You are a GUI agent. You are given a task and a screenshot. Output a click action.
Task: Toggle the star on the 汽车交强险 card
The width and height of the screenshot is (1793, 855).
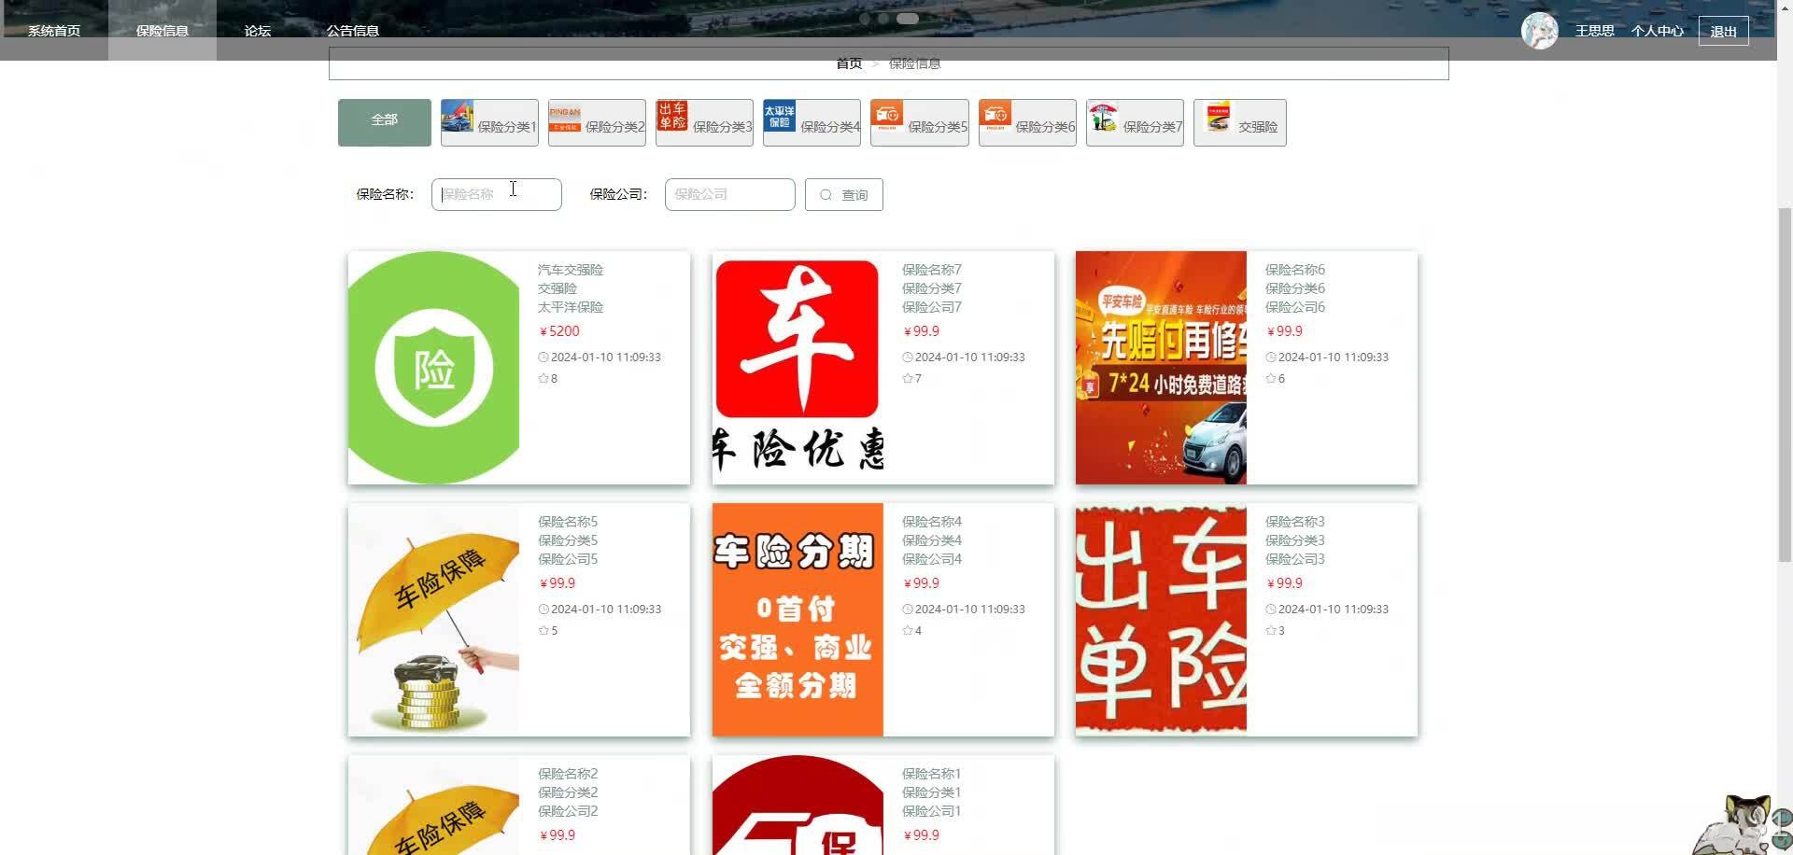pos(543,378)
